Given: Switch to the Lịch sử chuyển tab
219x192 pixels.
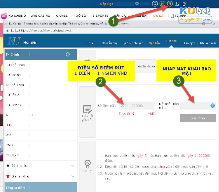Looking at the screenshot, I should (x=133, y=43).
